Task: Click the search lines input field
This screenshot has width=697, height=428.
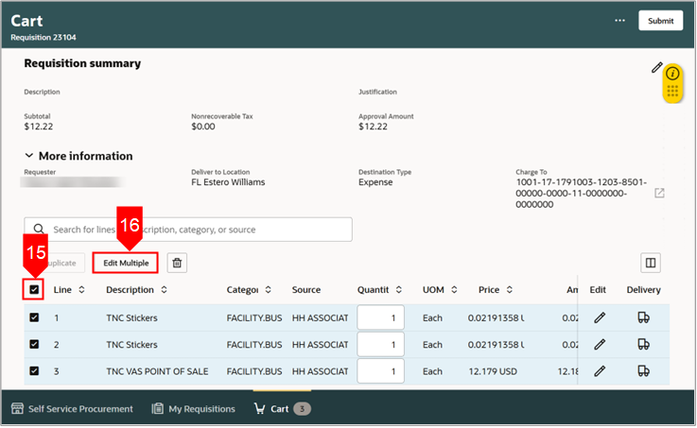Action: coord(188,230)
